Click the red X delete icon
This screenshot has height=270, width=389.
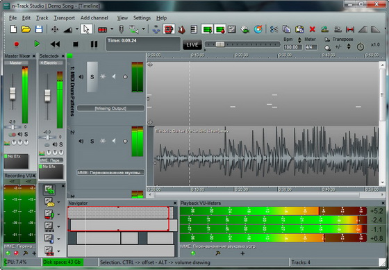tap(312, 29)
